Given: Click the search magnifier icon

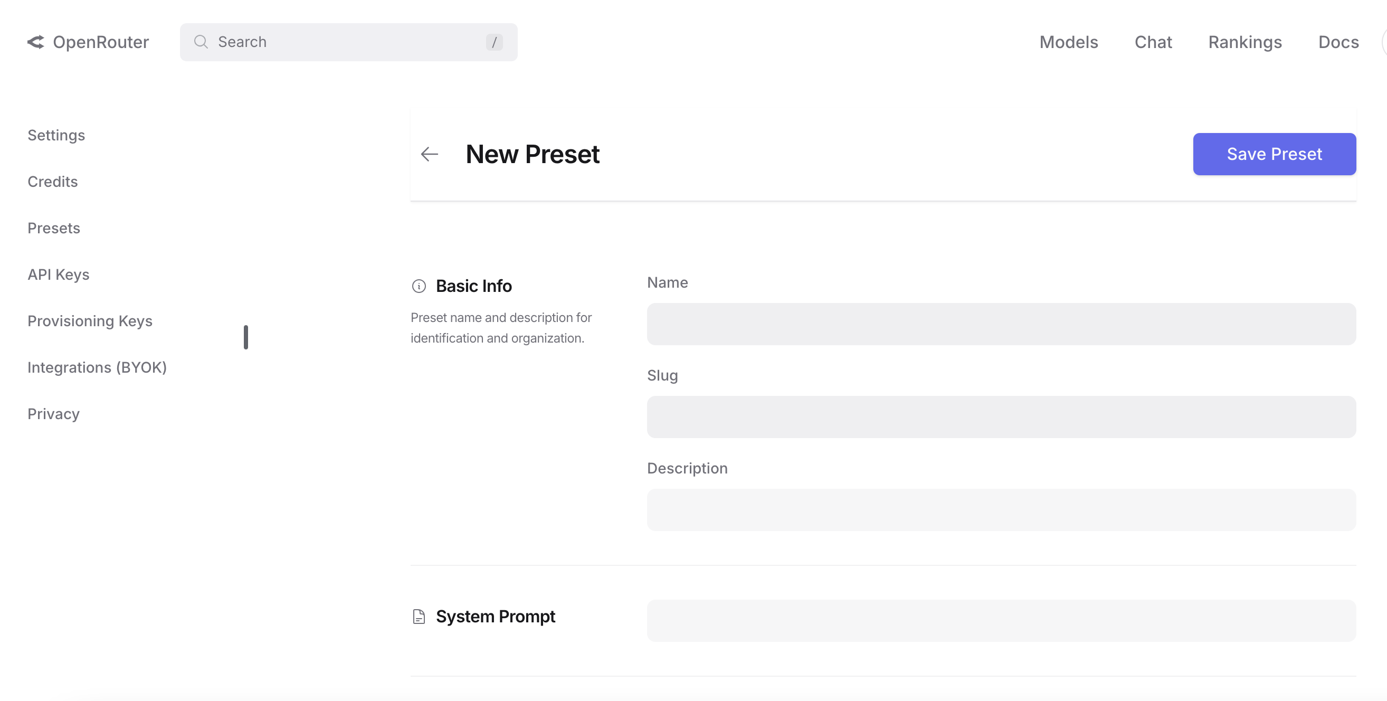Looking at the screenshot, I should pos(201,42).
